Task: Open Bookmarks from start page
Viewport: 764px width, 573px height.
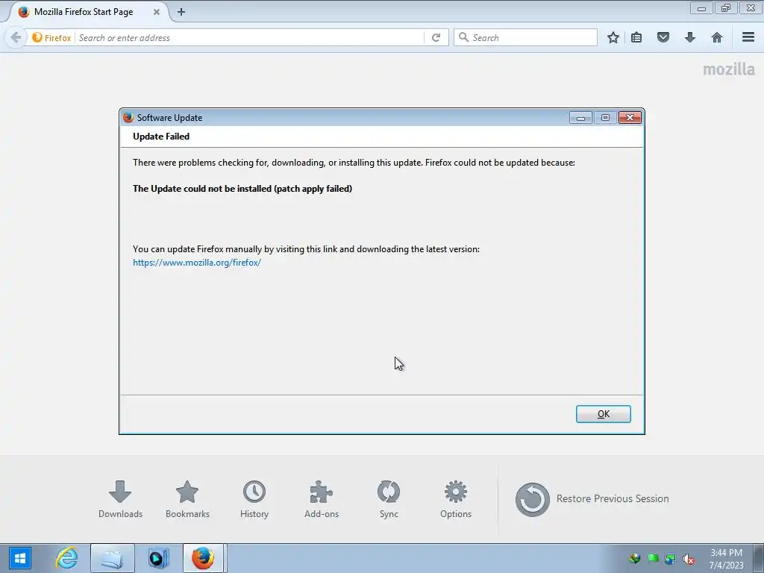Action: click(187, 499)
